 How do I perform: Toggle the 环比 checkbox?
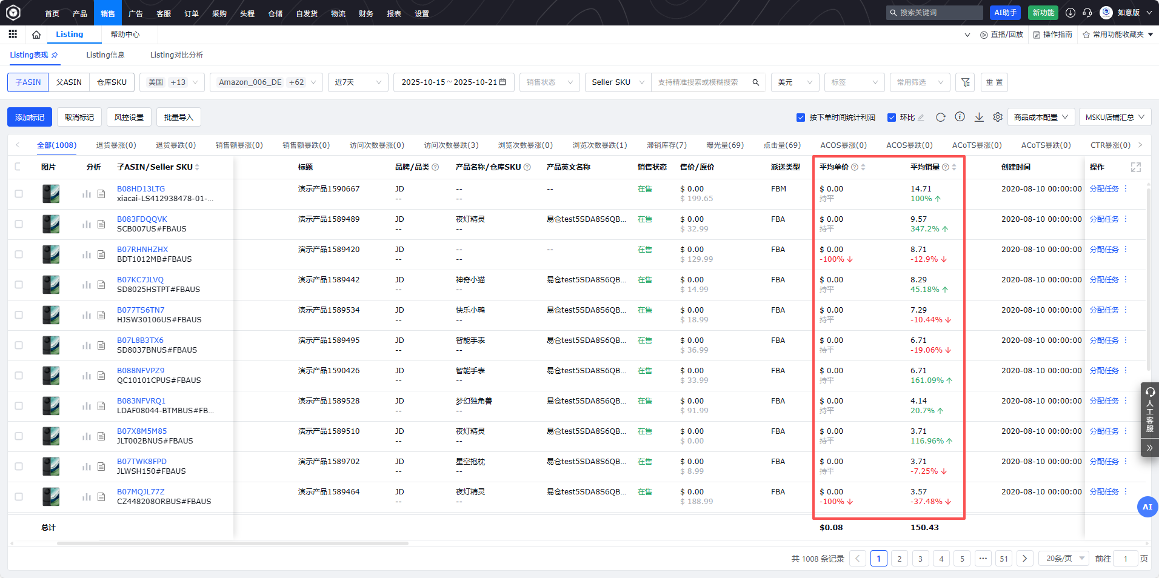pos(892,118)
